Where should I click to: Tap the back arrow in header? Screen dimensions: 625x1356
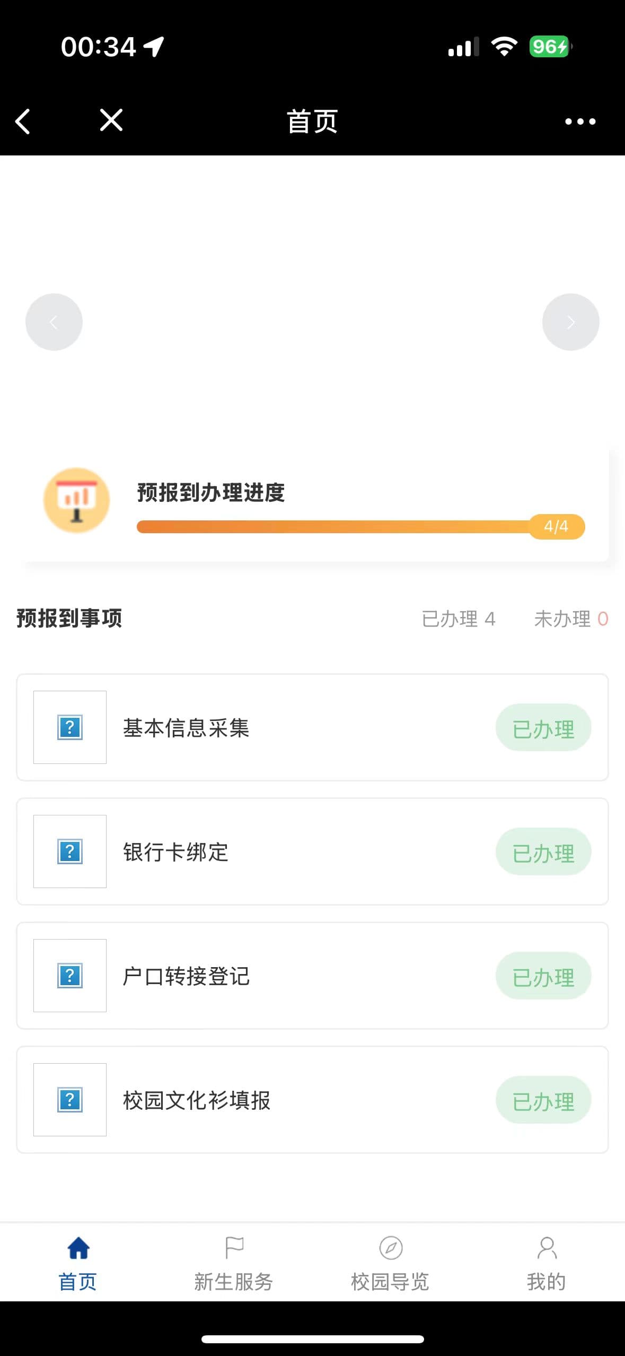click(x=23, y=121)
